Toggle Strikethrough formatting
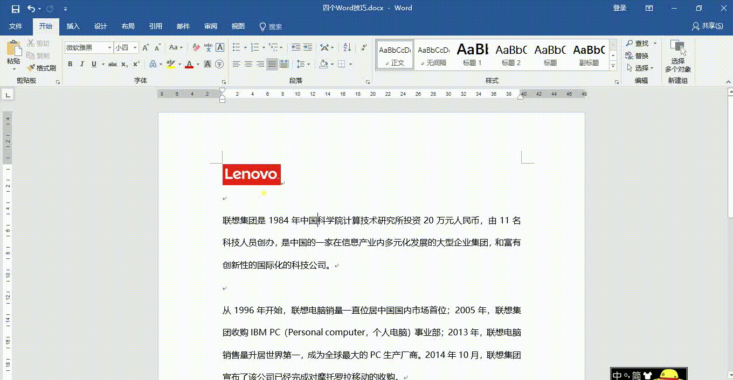 113,64
